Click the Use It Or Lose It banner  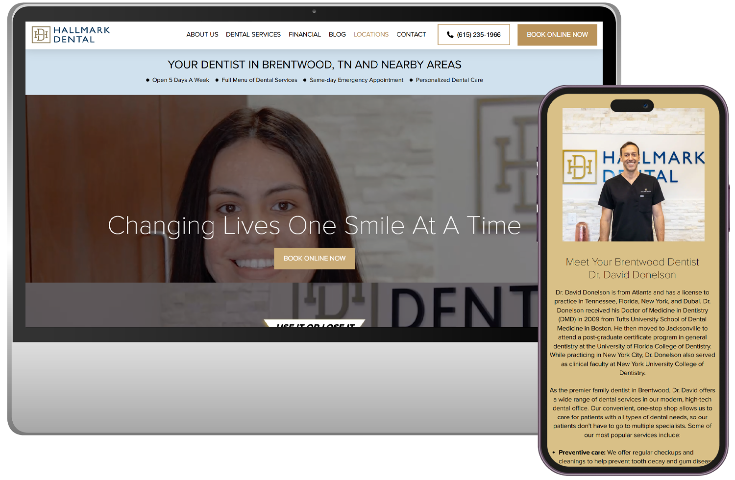click(x=315, y=324)
